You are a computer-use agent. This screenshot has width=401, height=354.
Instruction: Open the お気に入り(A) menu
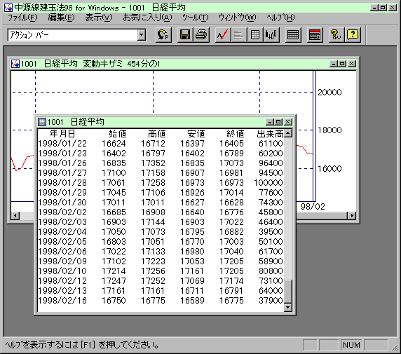147,18
